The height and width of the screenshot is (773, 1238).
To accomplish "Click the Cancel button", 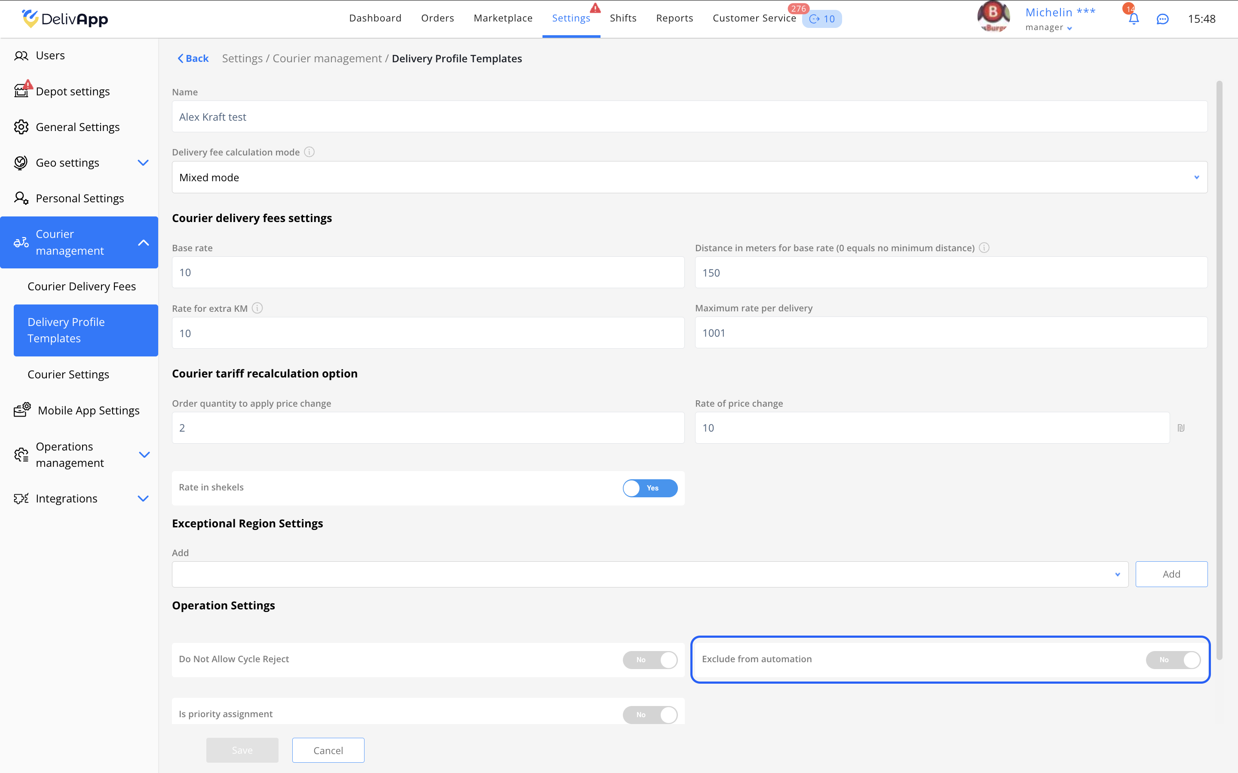I will point(328,750).
